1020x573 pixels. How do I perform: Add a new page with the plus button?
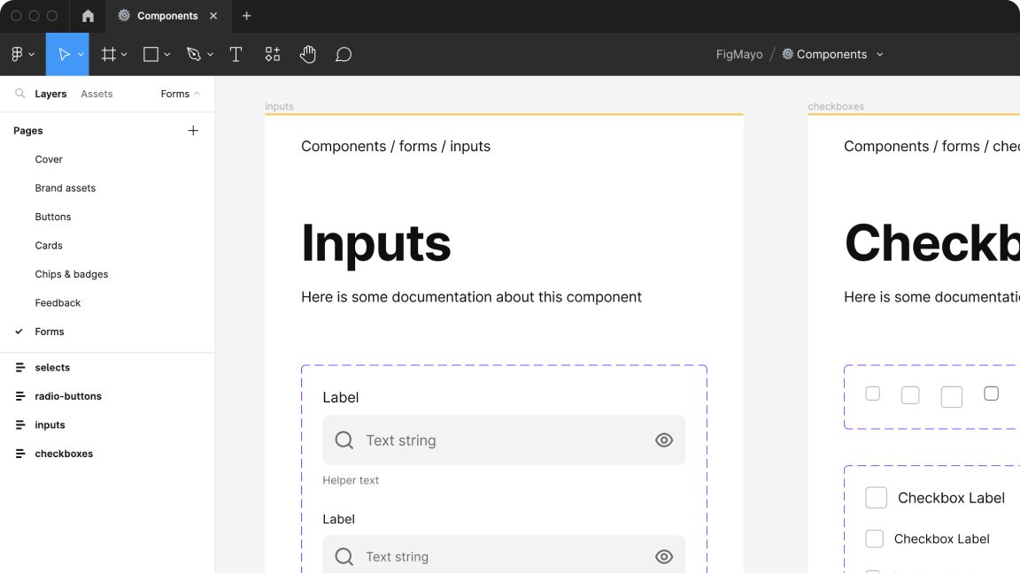[x=193, y=130]
